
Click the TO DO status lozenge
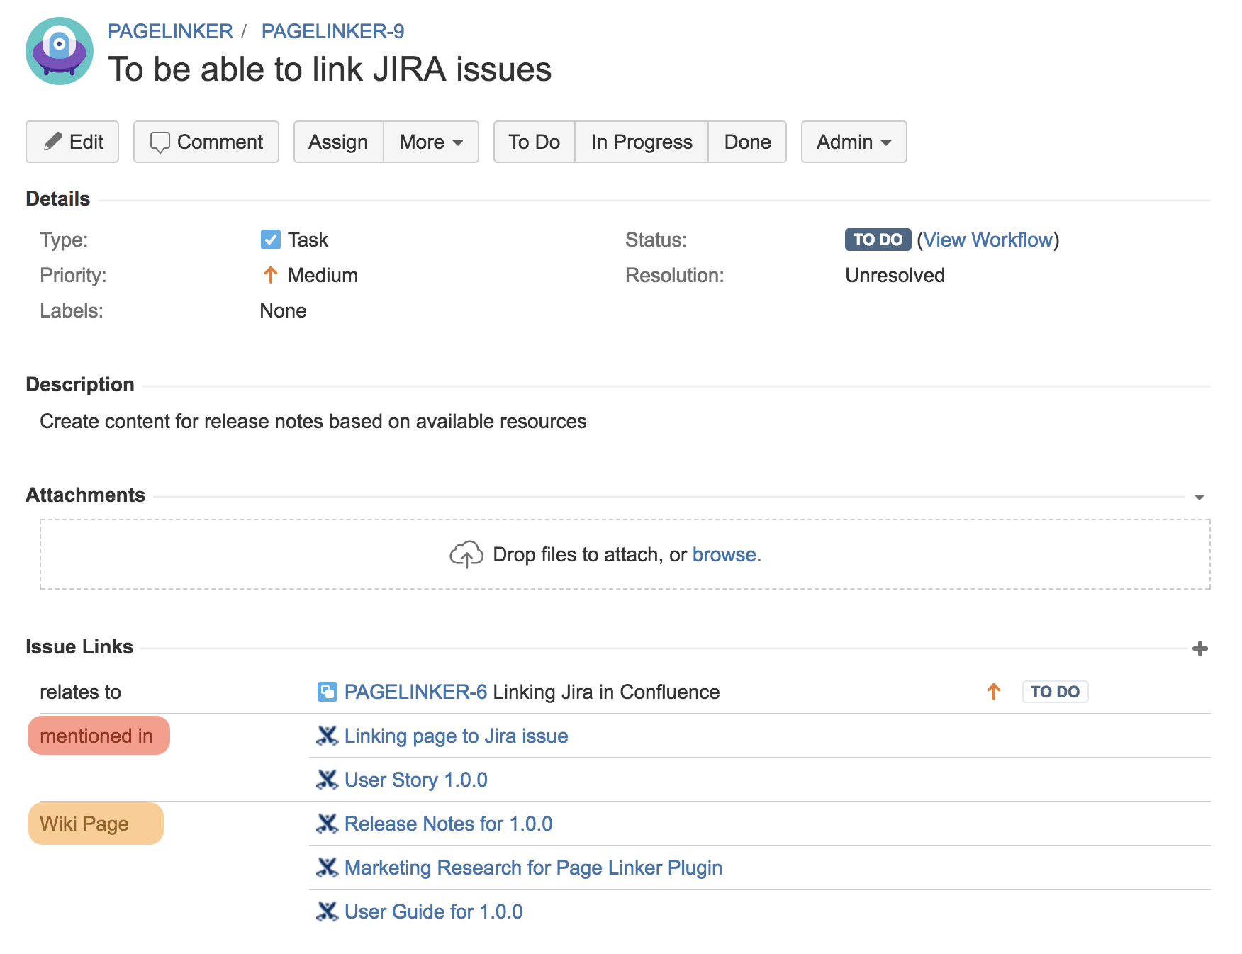click(x=878, y=240)
